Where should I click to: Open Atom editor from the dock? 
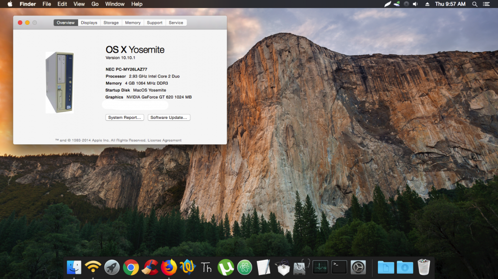click(x=245, y=267)
